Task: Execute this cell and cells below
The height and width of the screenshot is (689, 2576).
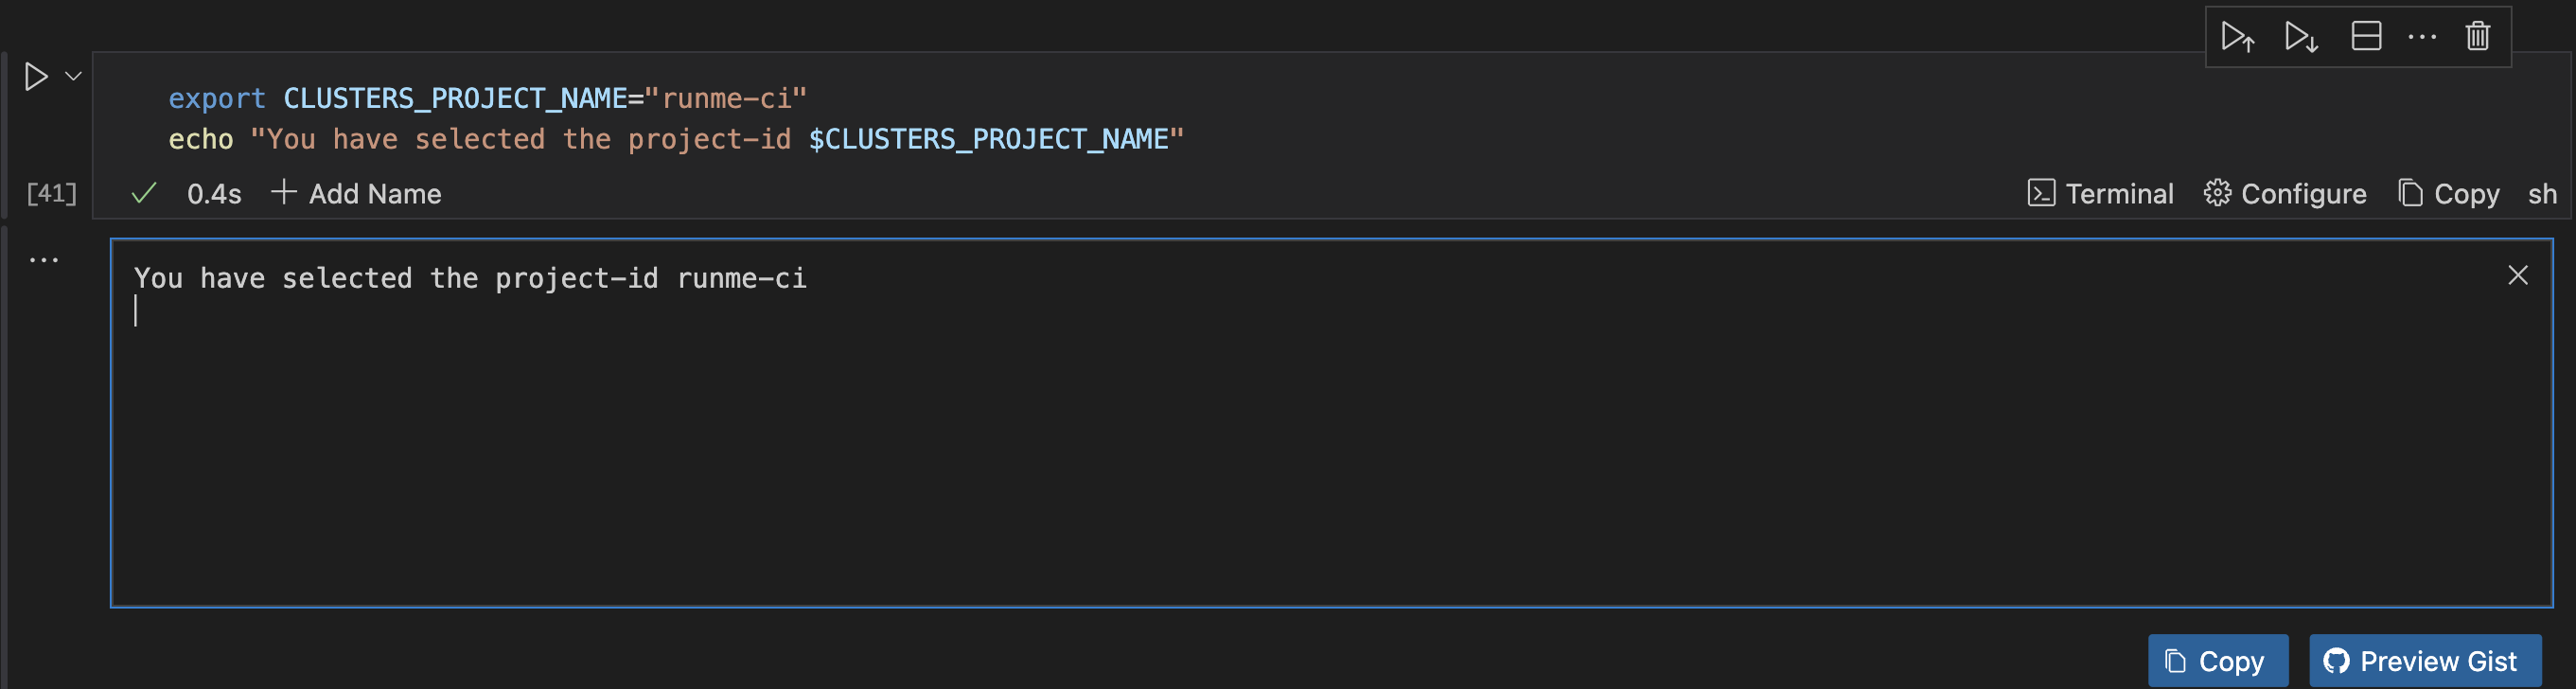Action: pos(2302,37)
